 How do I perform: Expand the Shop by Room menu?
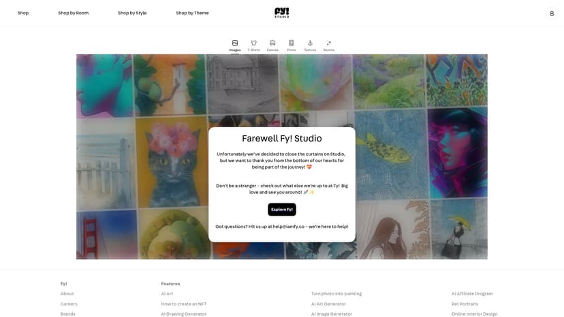[74, 13]
